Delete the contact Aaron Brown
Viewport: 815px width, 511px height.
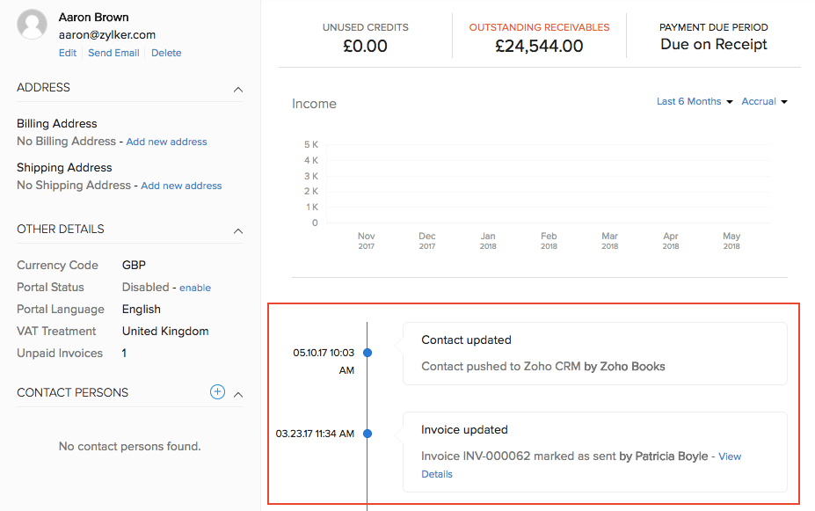pos(166,53)
